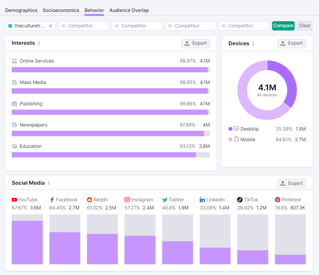This screenshot has width=319, height=275.
Task: Click the Twitter bird icon
Action: (x=165, y=200)
